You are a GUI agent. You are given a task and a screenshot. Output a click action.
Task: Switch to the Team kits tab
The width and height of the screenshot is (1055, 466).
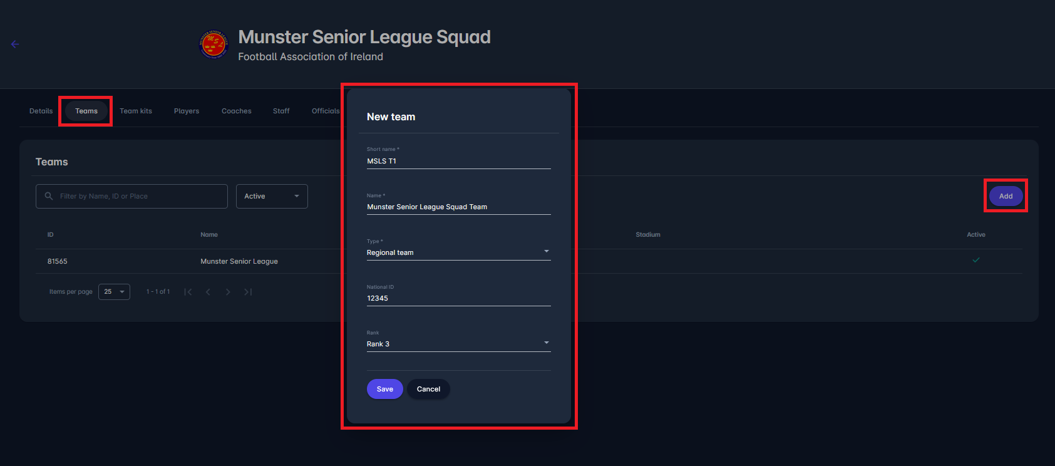point(136,111)
